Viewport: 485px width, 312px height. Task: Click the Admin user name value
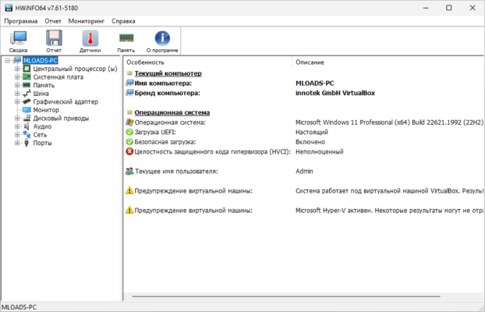[304, 171]
